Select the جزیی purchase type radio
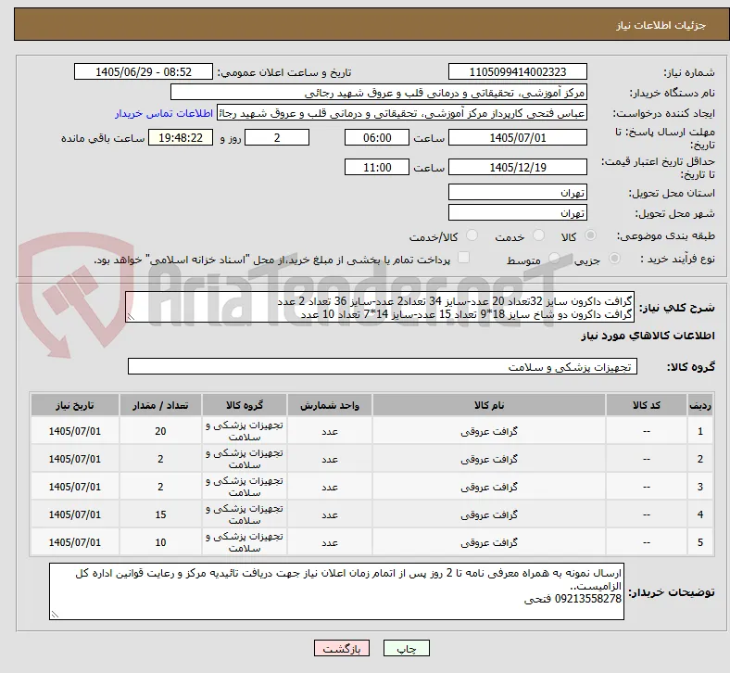The width and height of the screenshot is (730, 673). (614, 259)
